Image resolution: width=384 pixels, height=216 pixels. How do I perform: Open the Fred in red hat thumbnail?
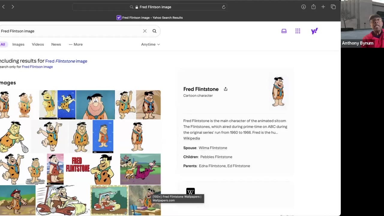click(x=18, y=200)
